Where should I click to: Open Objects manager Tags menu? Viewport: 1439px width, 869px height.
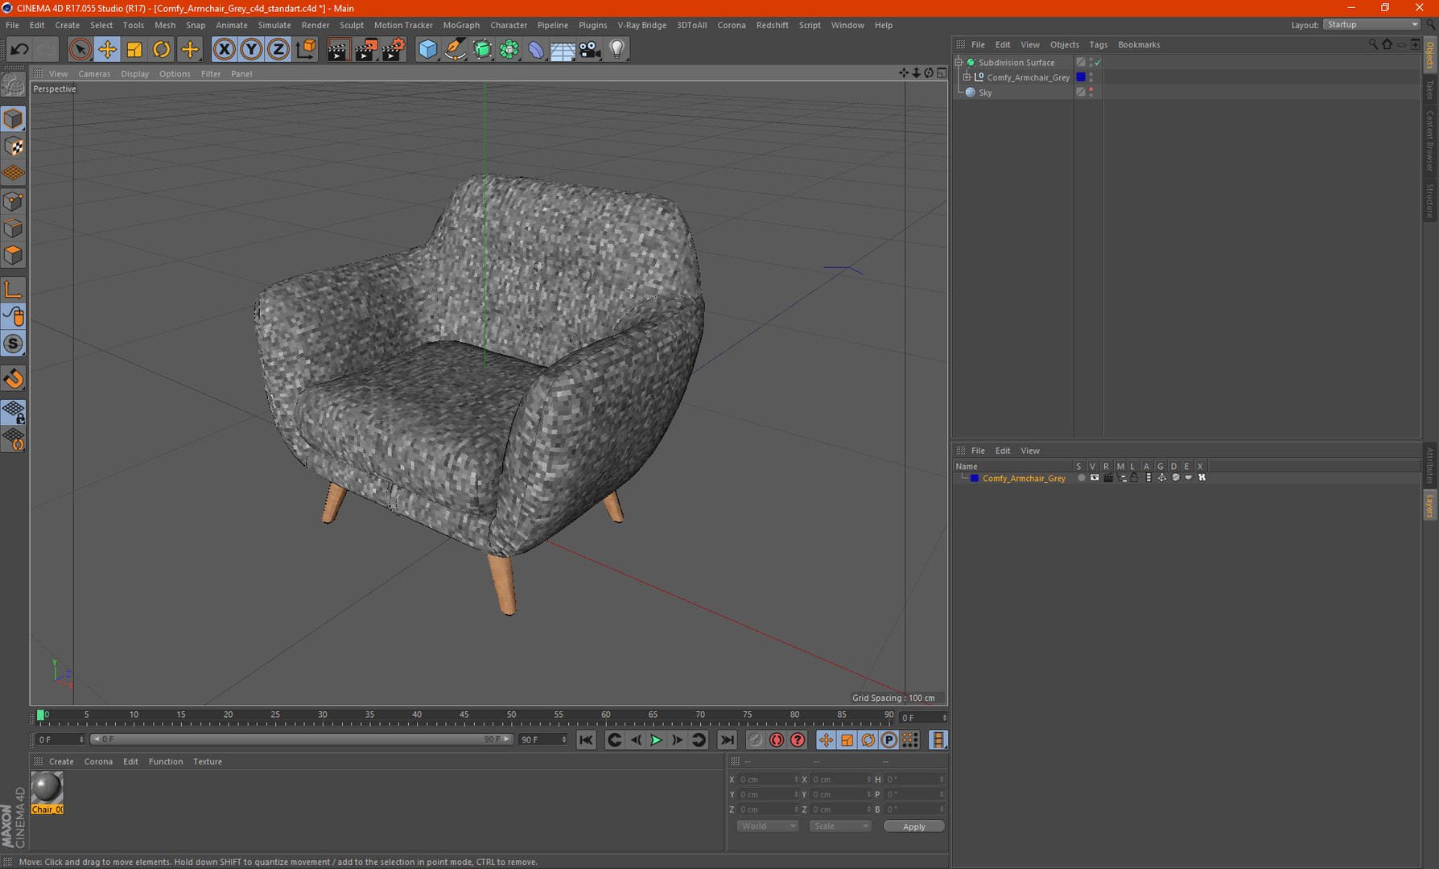click(1099, 45)
